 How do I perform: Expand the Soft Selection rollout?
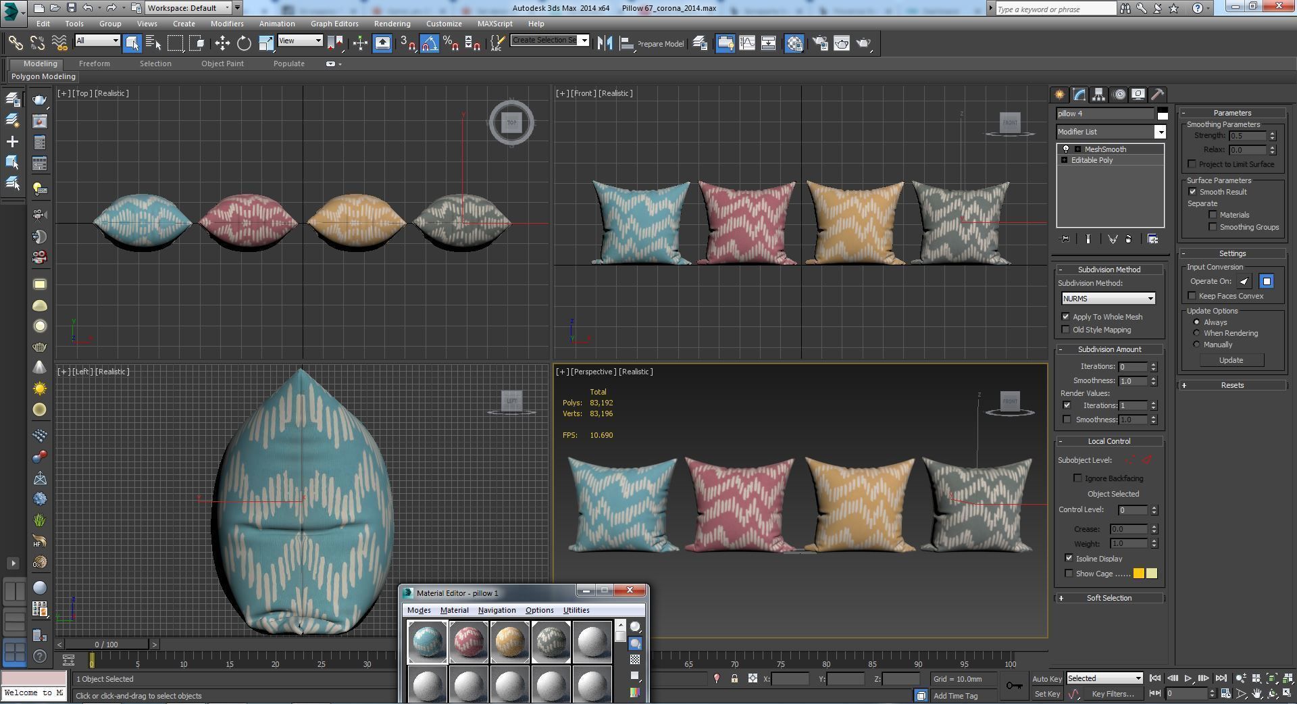coord(1109,598)
